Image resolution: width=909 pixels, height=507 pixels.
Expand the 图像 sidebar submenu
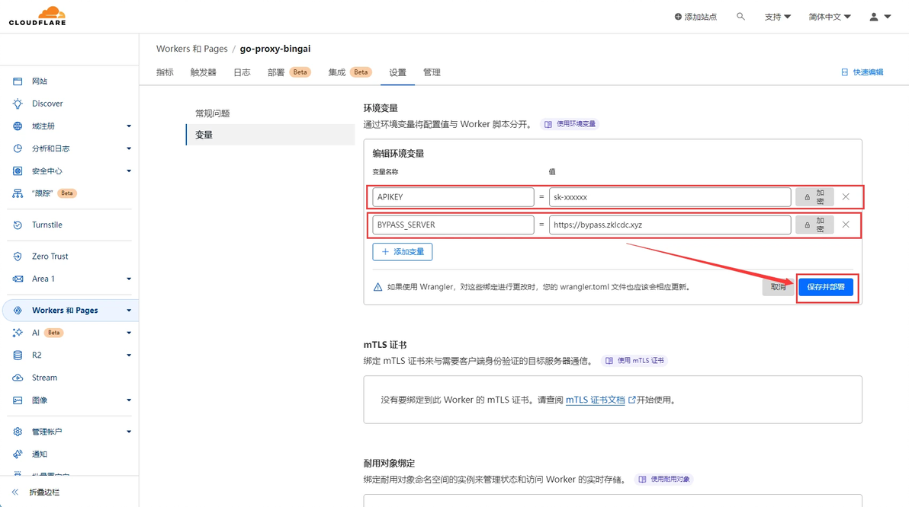point(129,400)
